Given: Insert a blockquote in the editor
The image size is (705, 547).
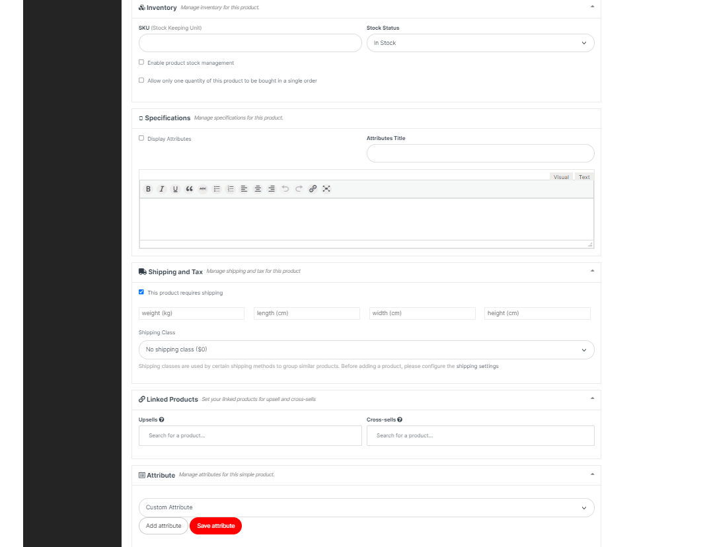Looking at the screenshot, I should pyautogui.click(x=189, y=189).
